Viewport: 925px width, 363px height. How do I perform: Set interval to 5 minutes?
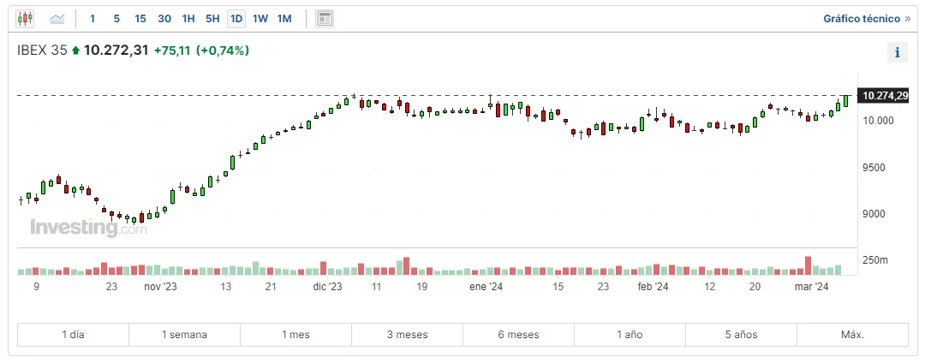[x=116, y=18]
